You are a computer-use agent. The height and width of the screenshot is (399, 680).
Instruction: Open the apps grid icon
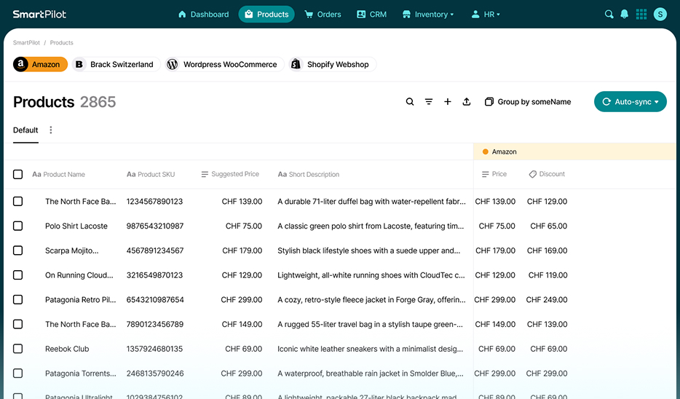(641, 15)
